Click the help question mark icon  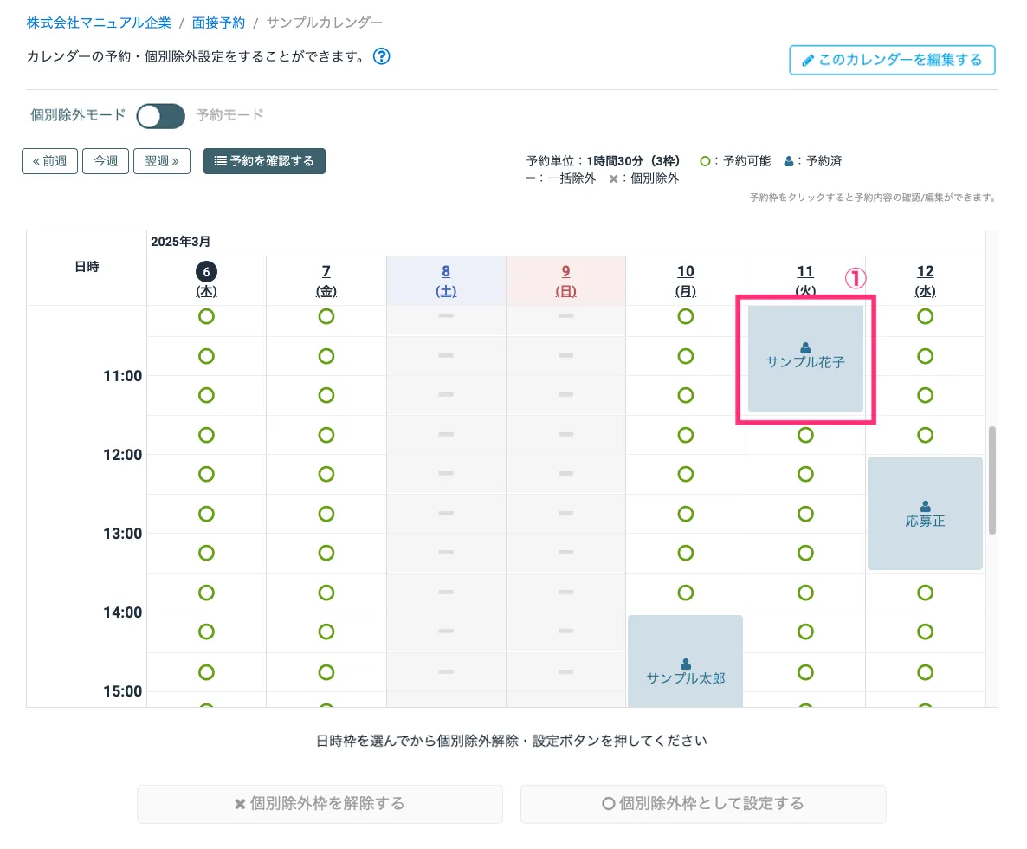tap(381, 57)
